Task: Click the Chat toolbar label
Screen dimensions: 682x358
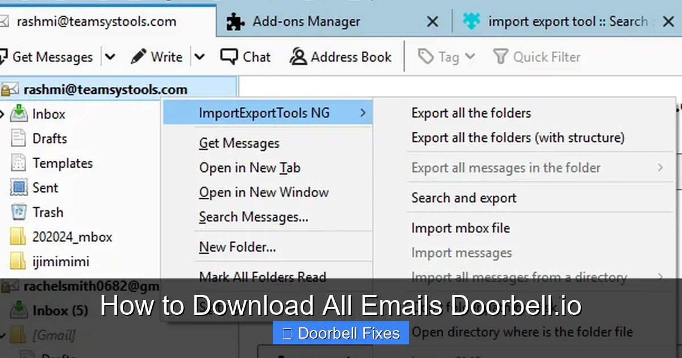Action: pos(257,57)
